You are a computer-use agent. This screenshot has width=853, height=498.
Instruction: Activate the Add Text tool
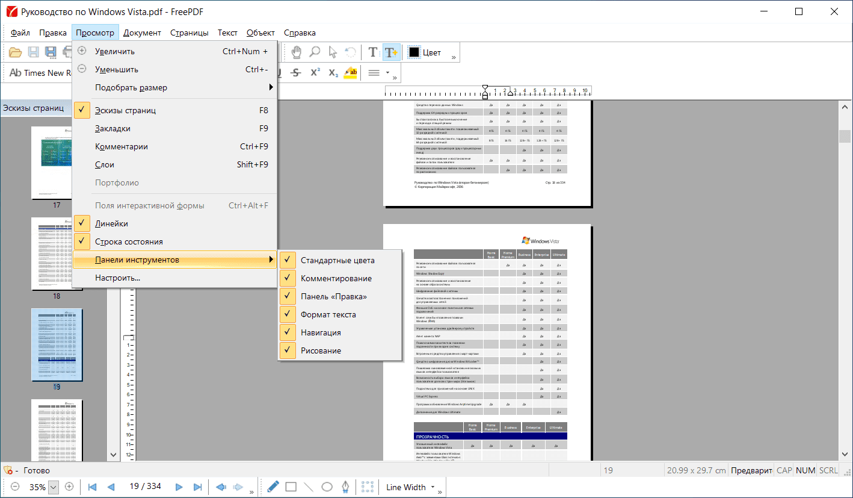391,52
